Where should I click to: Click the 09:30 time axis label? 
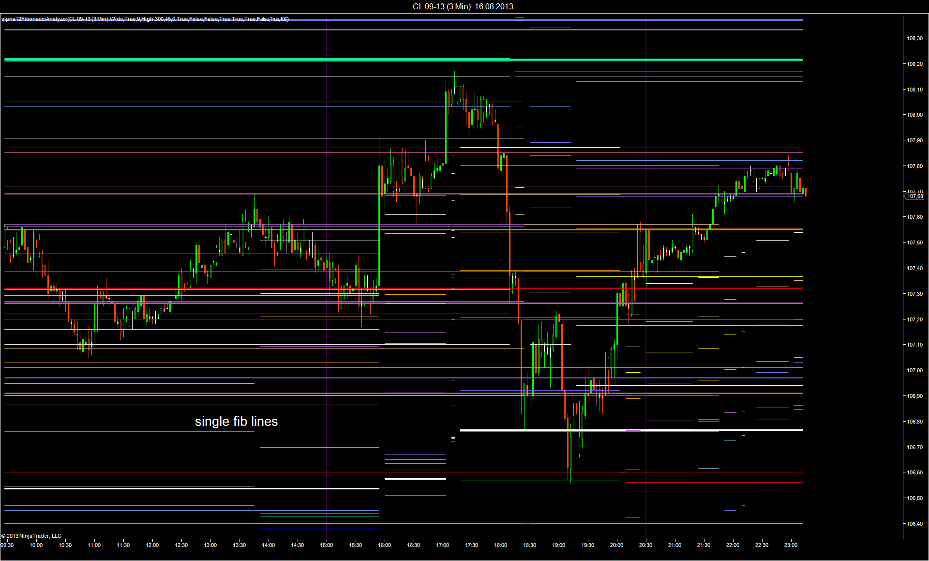point(7,545)
